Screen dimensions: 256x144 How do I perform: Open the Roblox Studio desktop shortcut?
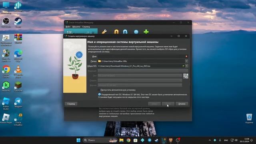tap(6, 104)
